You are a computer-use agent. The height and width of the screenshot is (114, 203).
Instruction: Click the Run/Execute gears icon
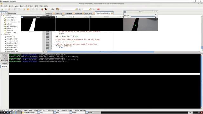pos(53,9)
